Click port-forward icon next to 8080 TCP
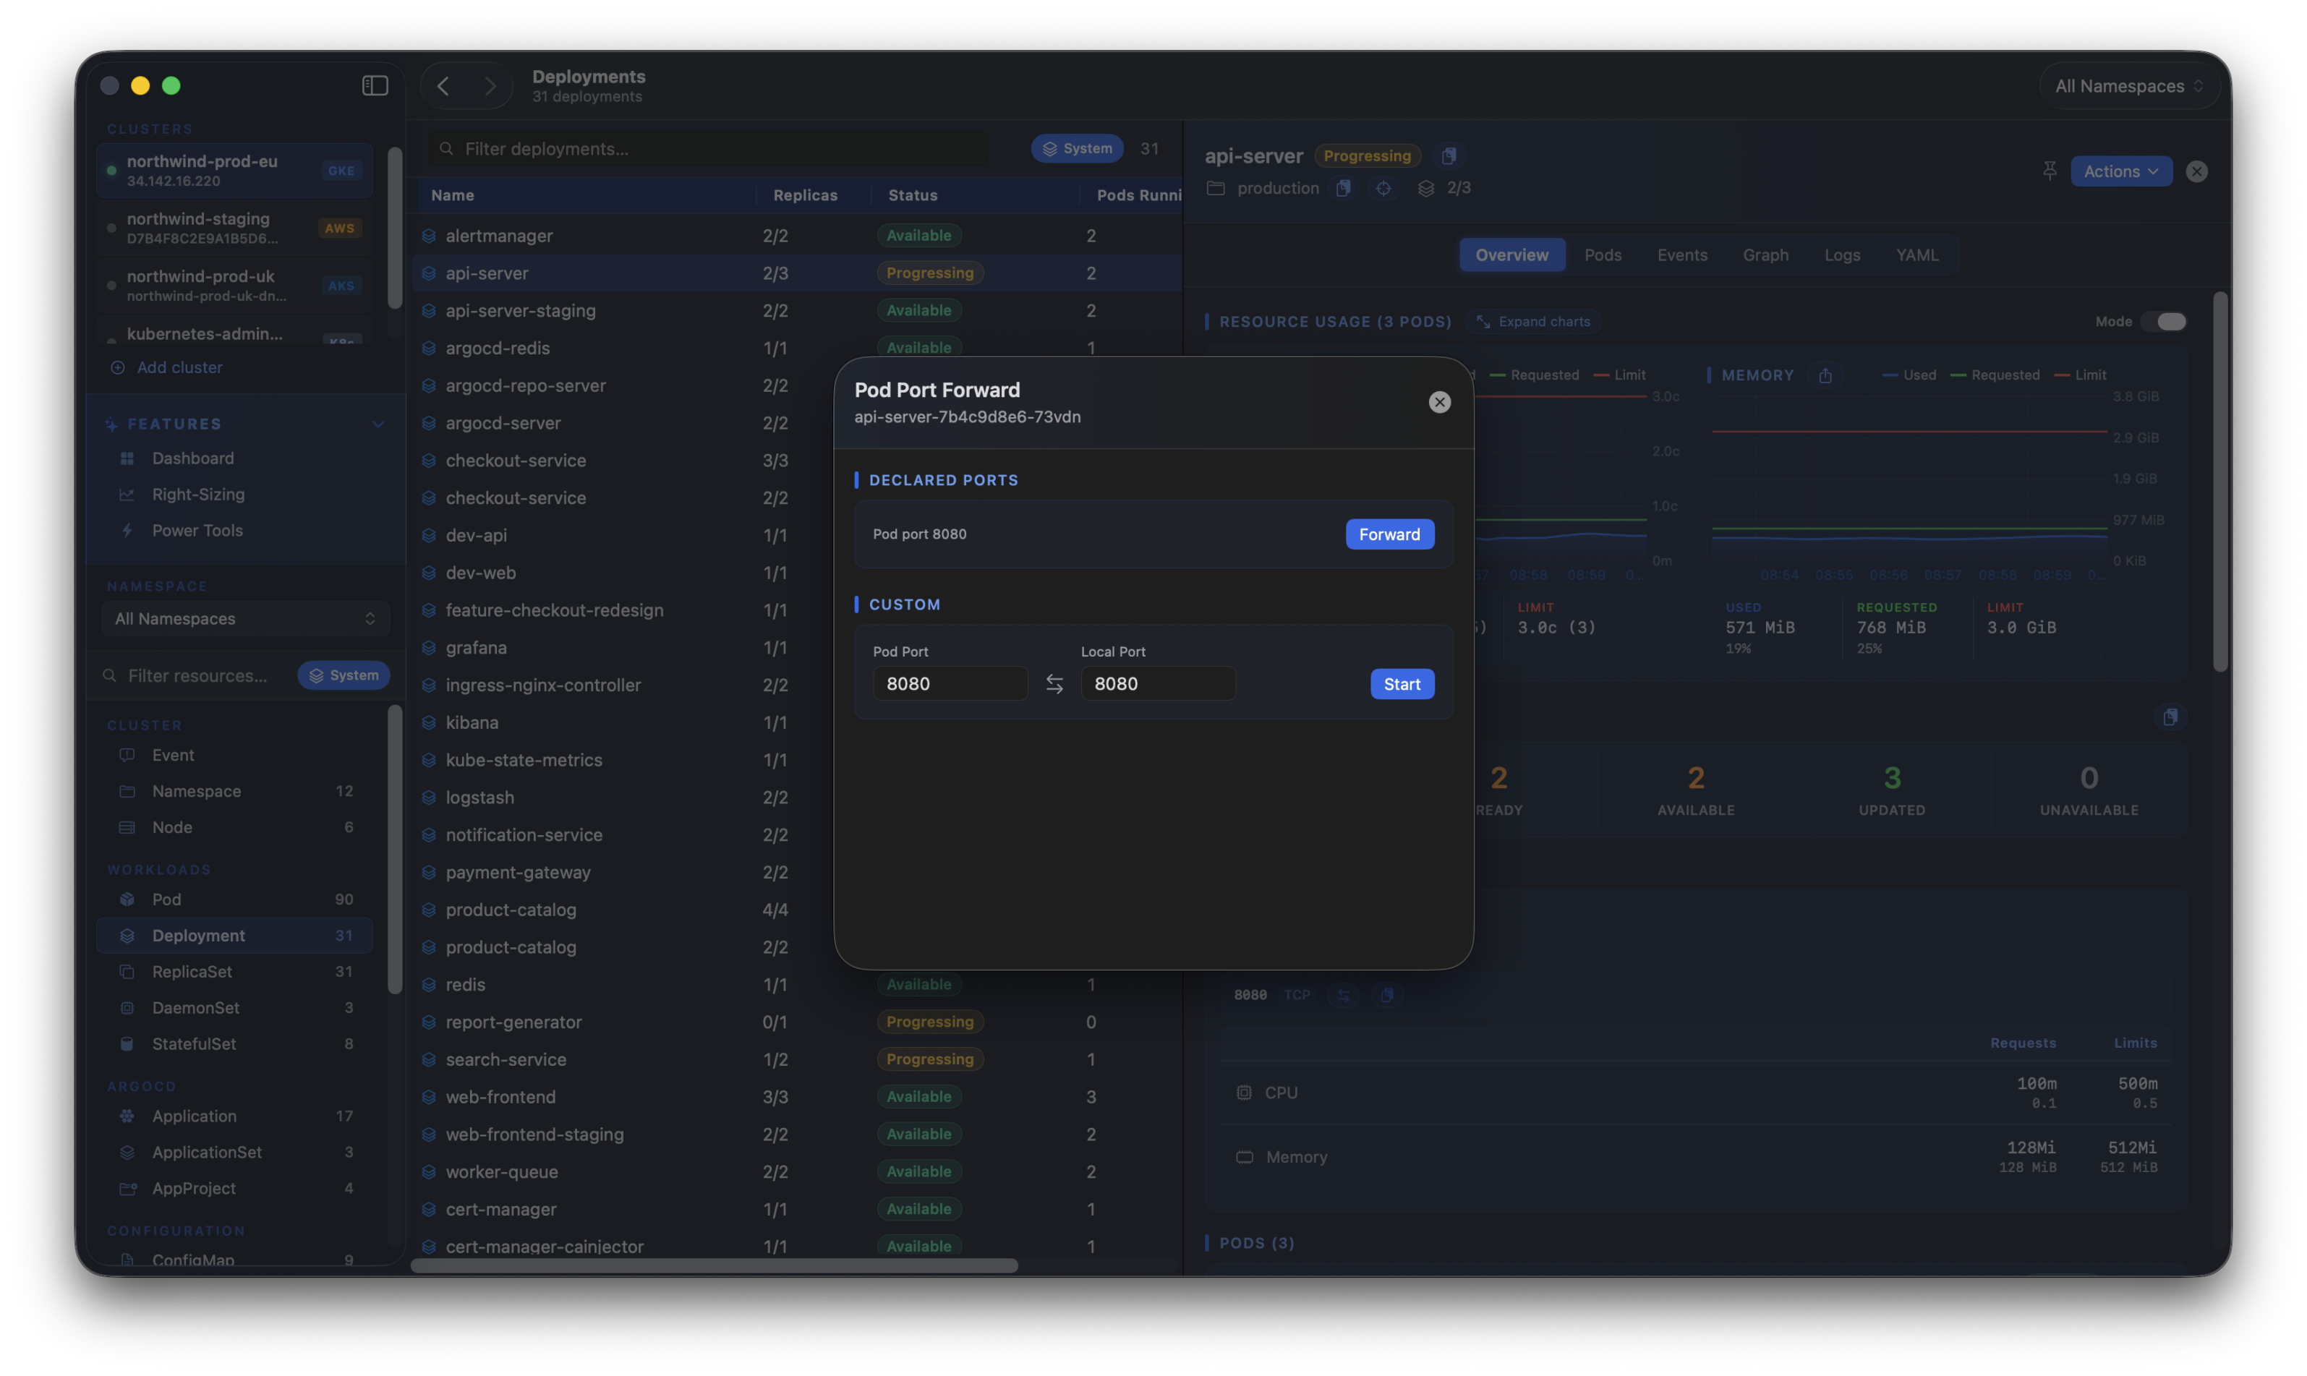 [x=1343, y=996]
